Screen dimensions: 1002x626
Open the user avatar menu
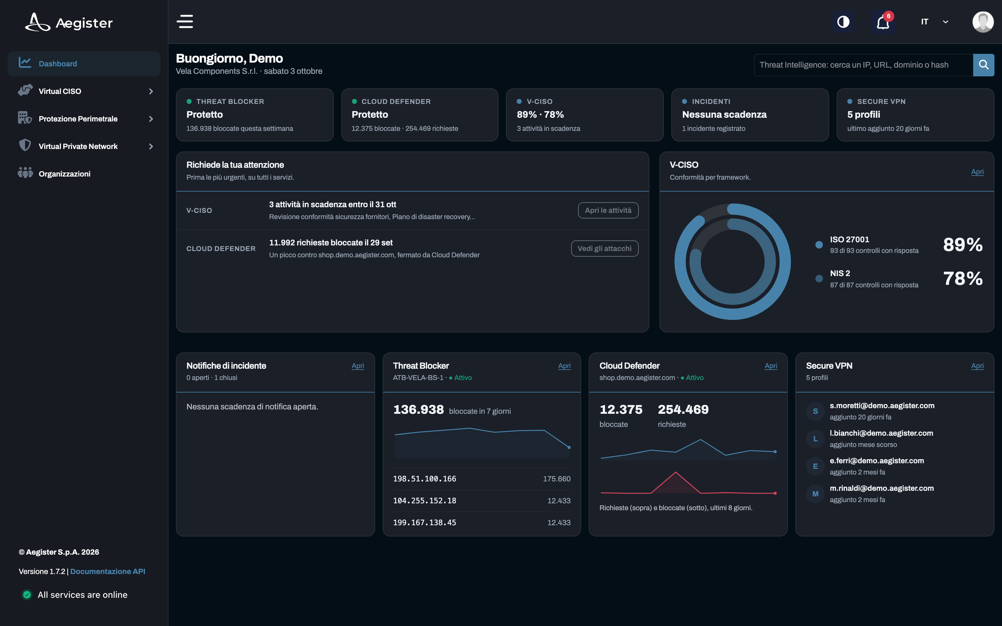click(x=983, y=22)
